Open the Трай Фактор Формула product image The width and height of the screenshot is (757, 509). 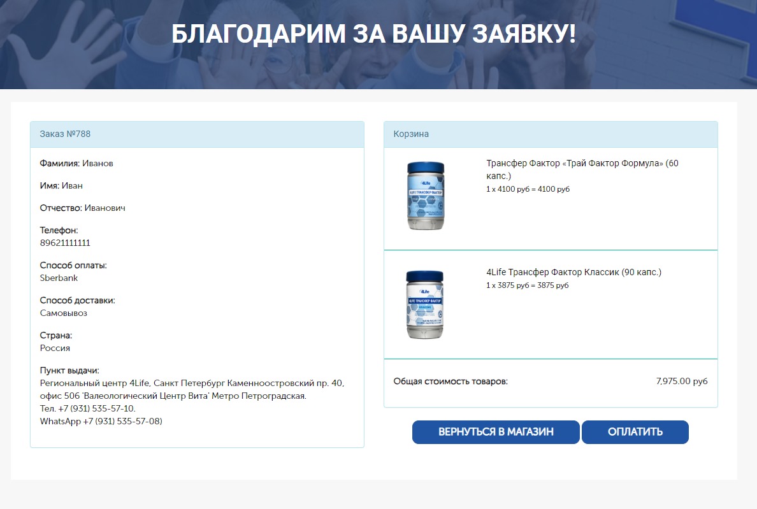coord(425,196)
